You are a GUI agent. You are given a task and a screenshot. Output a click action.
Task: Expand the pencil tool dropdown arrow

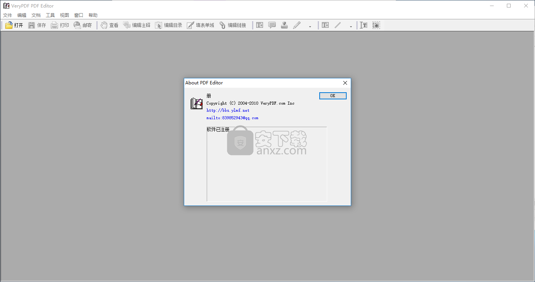click(310, 26)
